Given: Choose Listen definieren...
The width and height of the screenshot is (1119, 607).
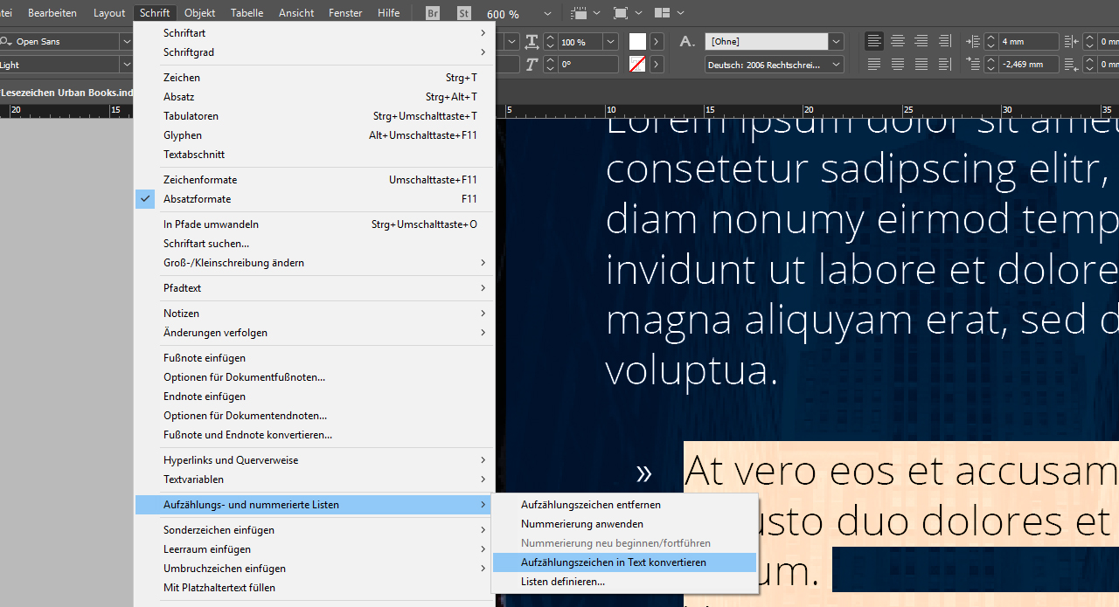Looking at the screenshot, I should click(625, 582).
